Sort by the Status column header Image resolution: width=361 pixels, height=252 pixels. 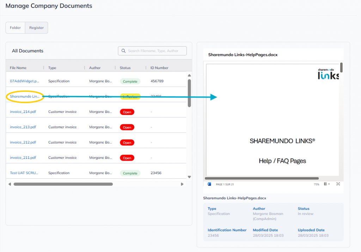[125, 68]
